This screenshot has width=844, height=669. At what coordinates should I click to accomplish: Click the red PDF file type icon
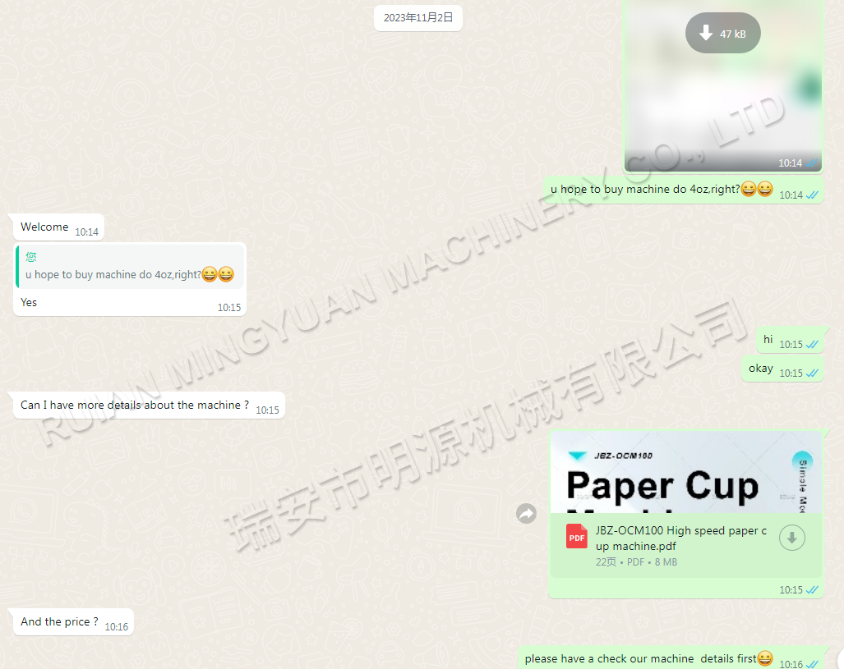click(x=577, y=537)
